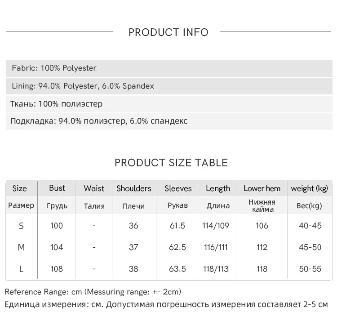Click the Lining polyester spandex row
Screen dimensions: 337x321
pos(83,86)
